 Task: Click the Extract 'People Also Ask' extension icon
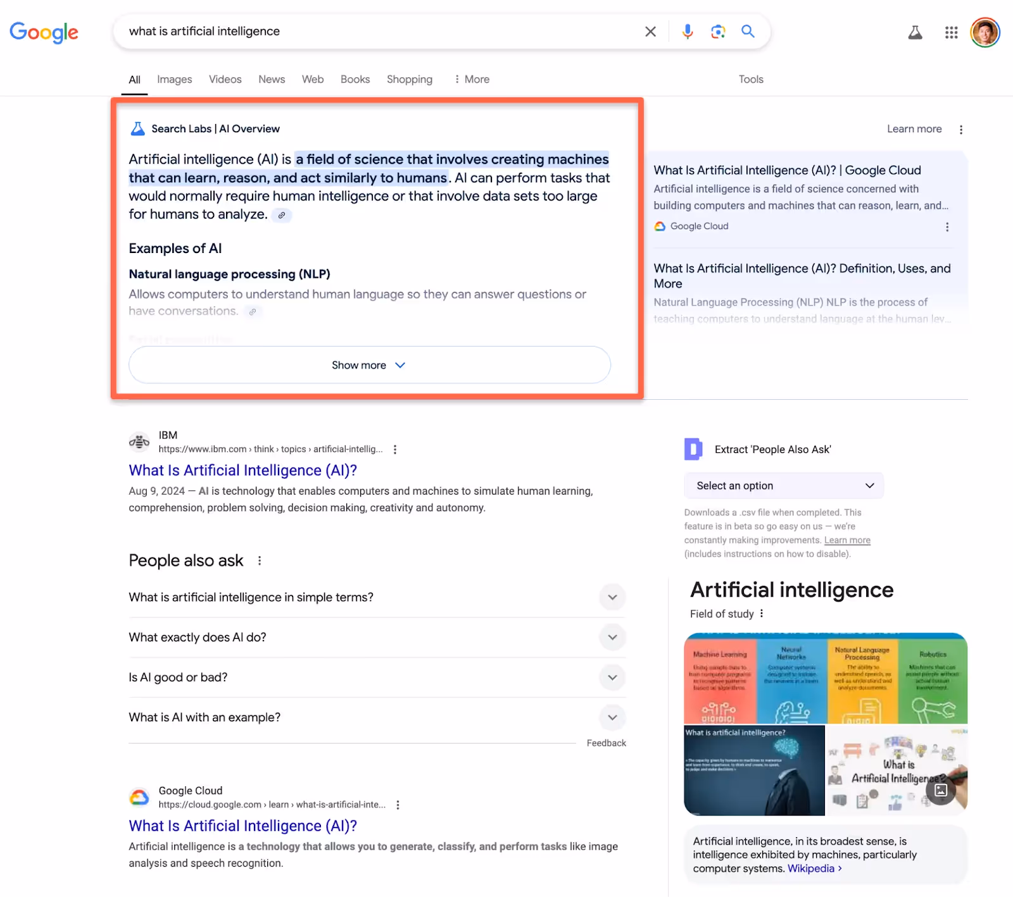click(x=694, y=449)
